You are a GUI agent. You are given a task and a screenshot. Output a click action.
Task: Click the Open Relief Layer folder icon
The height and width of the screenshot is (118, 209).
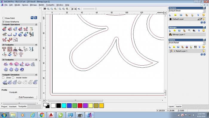tap(174, 47)
